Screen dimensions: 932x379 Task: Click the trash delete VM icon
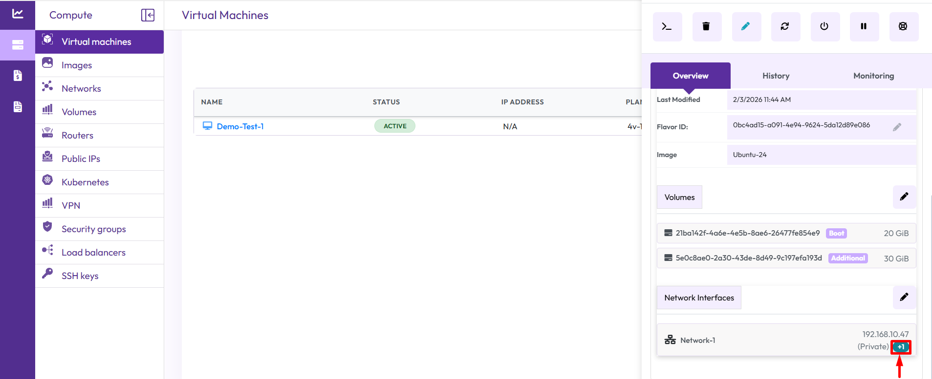click(707, 27)
